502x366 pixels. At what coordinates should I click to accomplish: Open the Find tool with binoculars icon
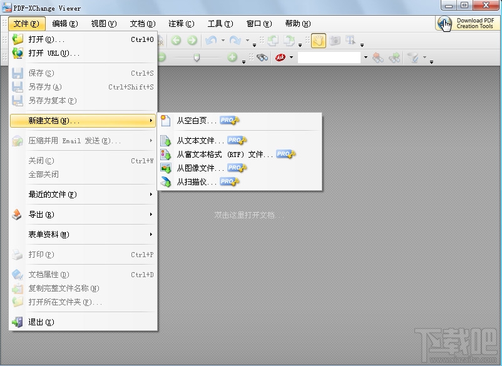coord(263,57)
